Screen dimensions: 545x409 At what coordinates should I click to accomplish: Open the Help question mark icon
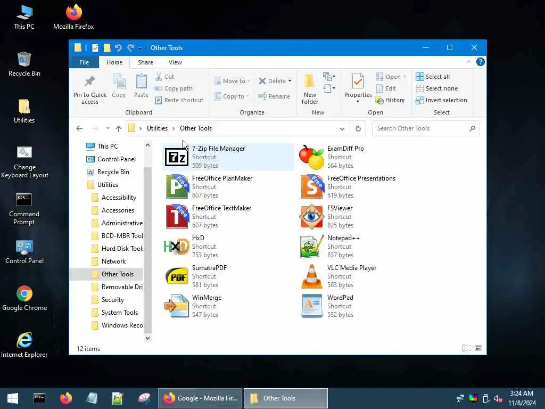[481, 62]
